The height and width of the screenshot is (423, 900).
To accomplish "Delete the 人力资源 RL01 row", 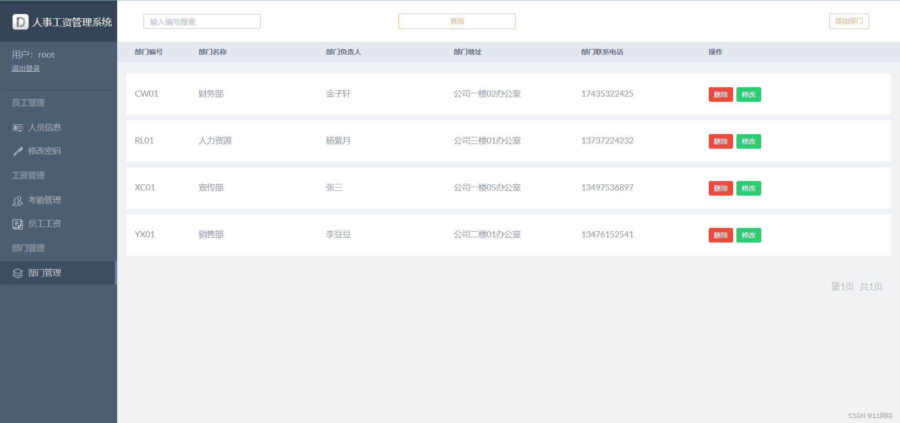I will coord(720,141).
